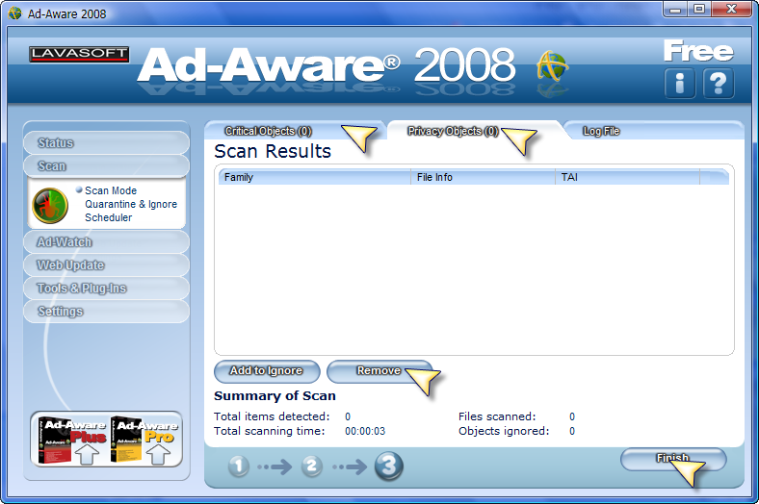Click the Scan Results heading
This screenshot has width=759, height=504.
tap(273, 151)
